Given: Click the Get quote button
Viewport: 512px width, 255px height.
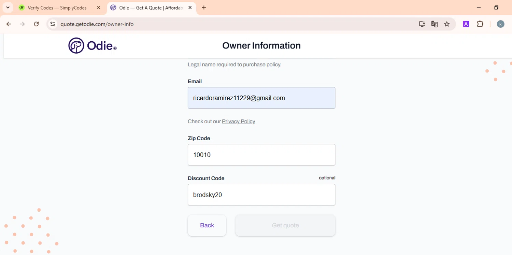Looking at the screenshot, I should (285, 225).
